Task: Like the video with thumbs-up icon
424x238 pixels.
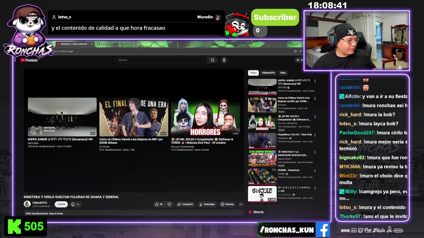Action: [x=159, y=204]
